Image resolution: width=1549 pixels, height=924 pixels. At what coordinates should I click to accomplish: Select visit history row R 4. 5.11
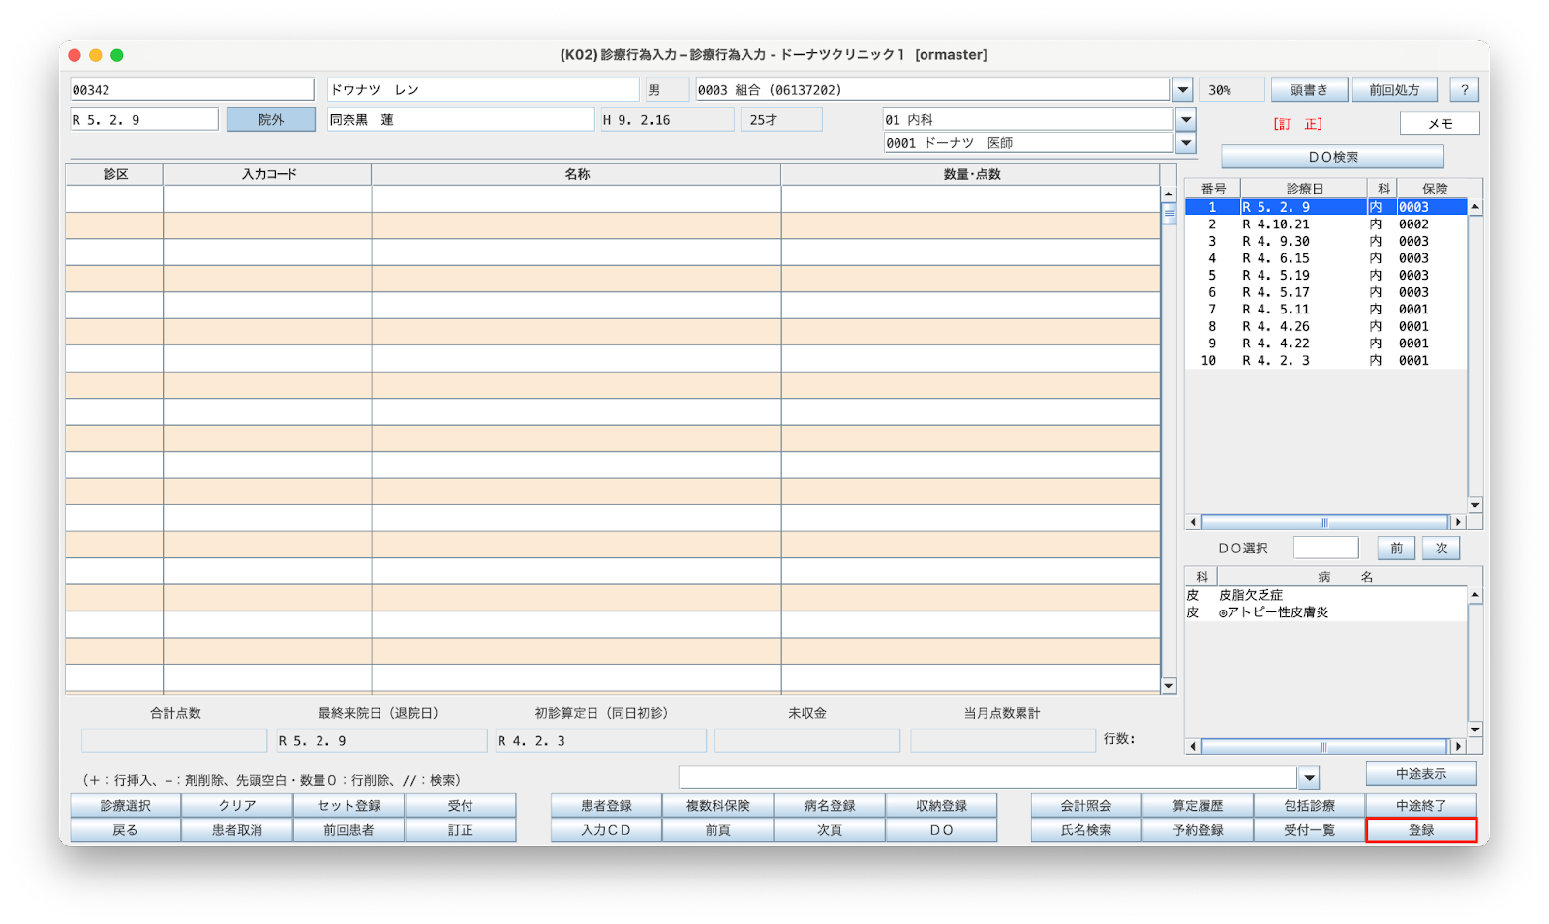click(x=1325, y=310)
